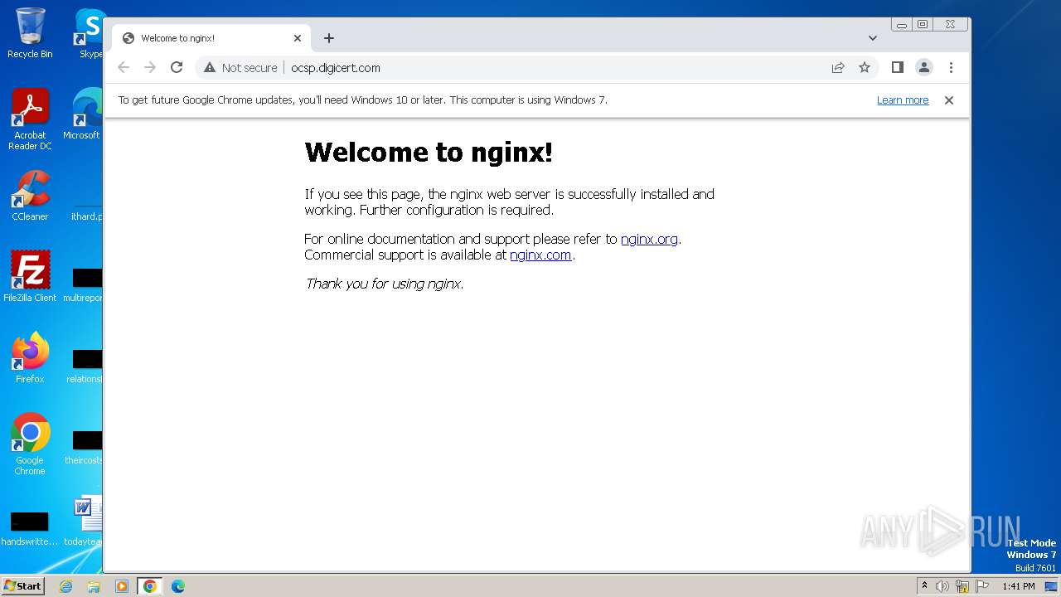
Task: Share this page icon in address bar
Action: (x=838, y=67)
